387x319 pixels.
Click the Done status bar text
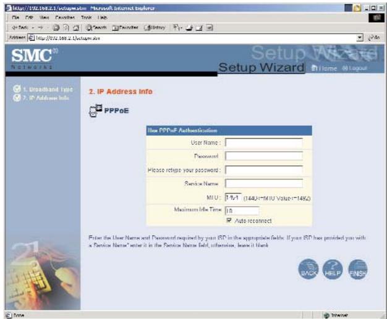click(19, 315)
